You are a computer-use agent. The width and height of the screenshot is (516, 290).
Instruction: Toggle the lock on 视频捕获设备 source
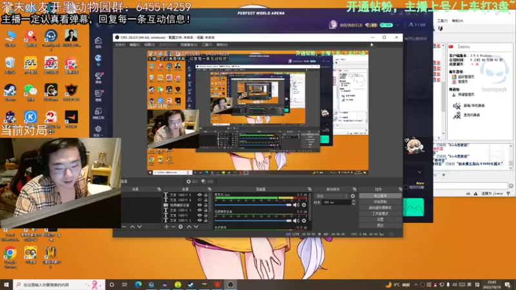point(206,205)
